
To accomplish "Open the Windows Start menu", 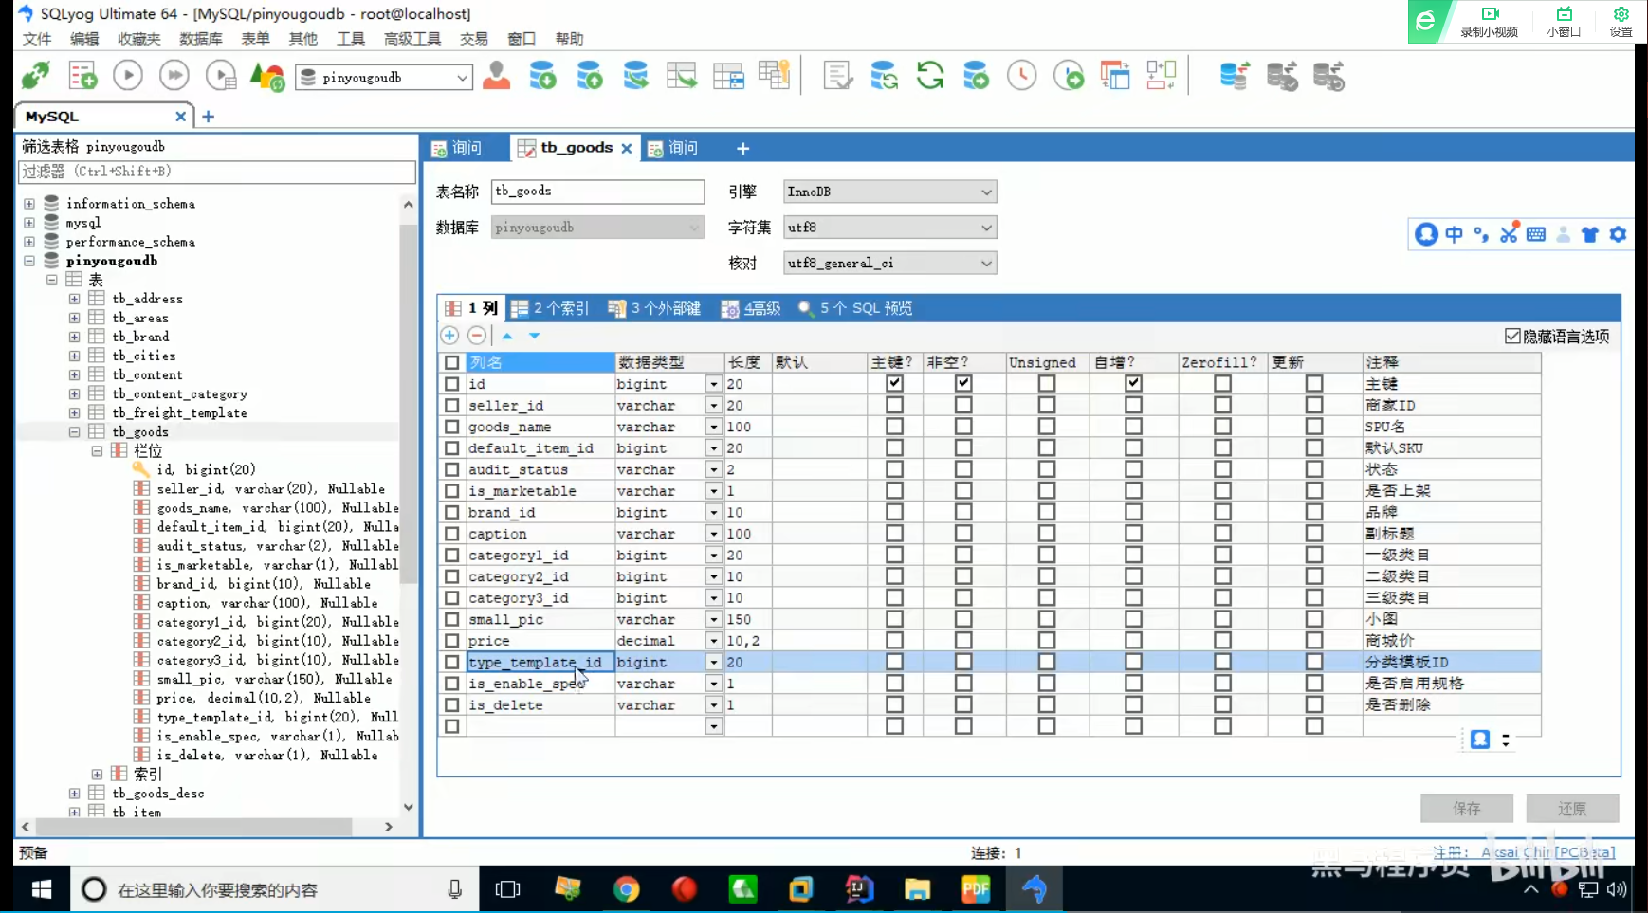I will [x=42, y=889].
